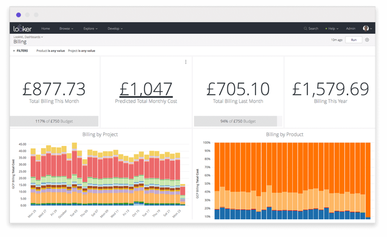Click the 94% of £750 Budget bar
Viewport: 387px width, 237px height.
(x=238, y=121)
